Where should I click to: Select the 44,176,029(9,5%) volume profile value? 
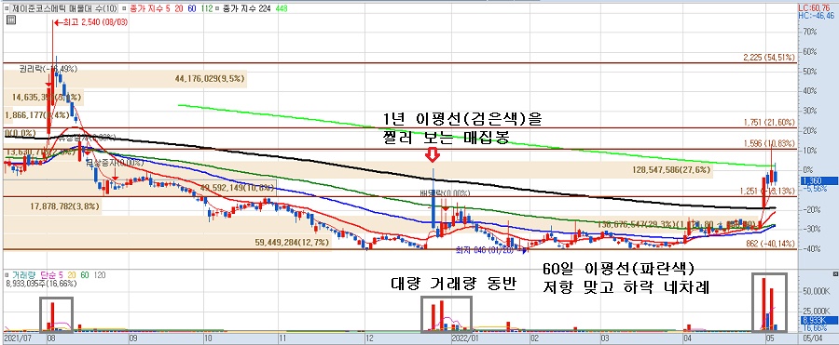point(211,78)
